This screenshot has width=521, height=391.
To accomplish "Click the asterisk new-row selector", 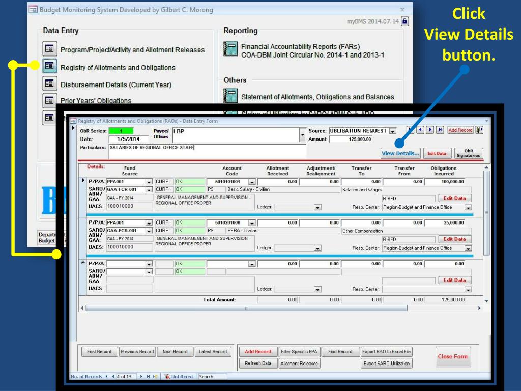I will (83, 263).
